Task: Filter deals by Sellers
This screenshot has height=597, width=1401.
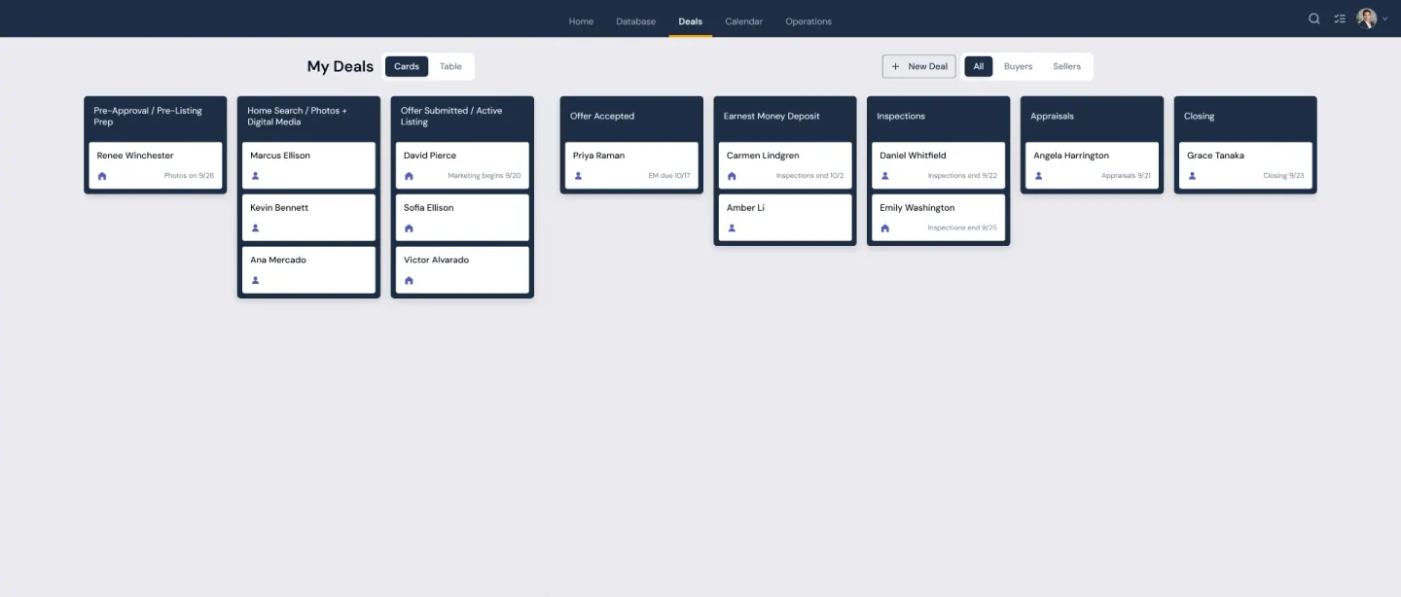Action: coord(1066,66)
